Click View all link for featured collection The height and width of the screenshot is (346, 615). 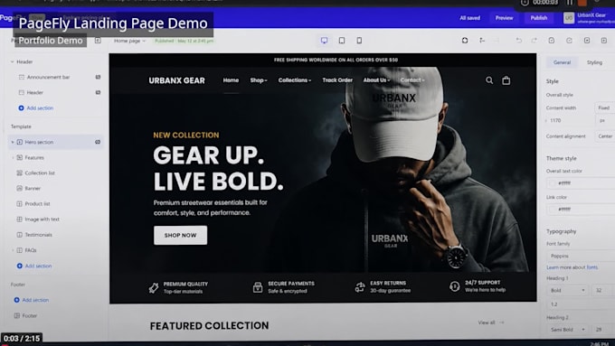pyautogui.click(x=490, y=323)
